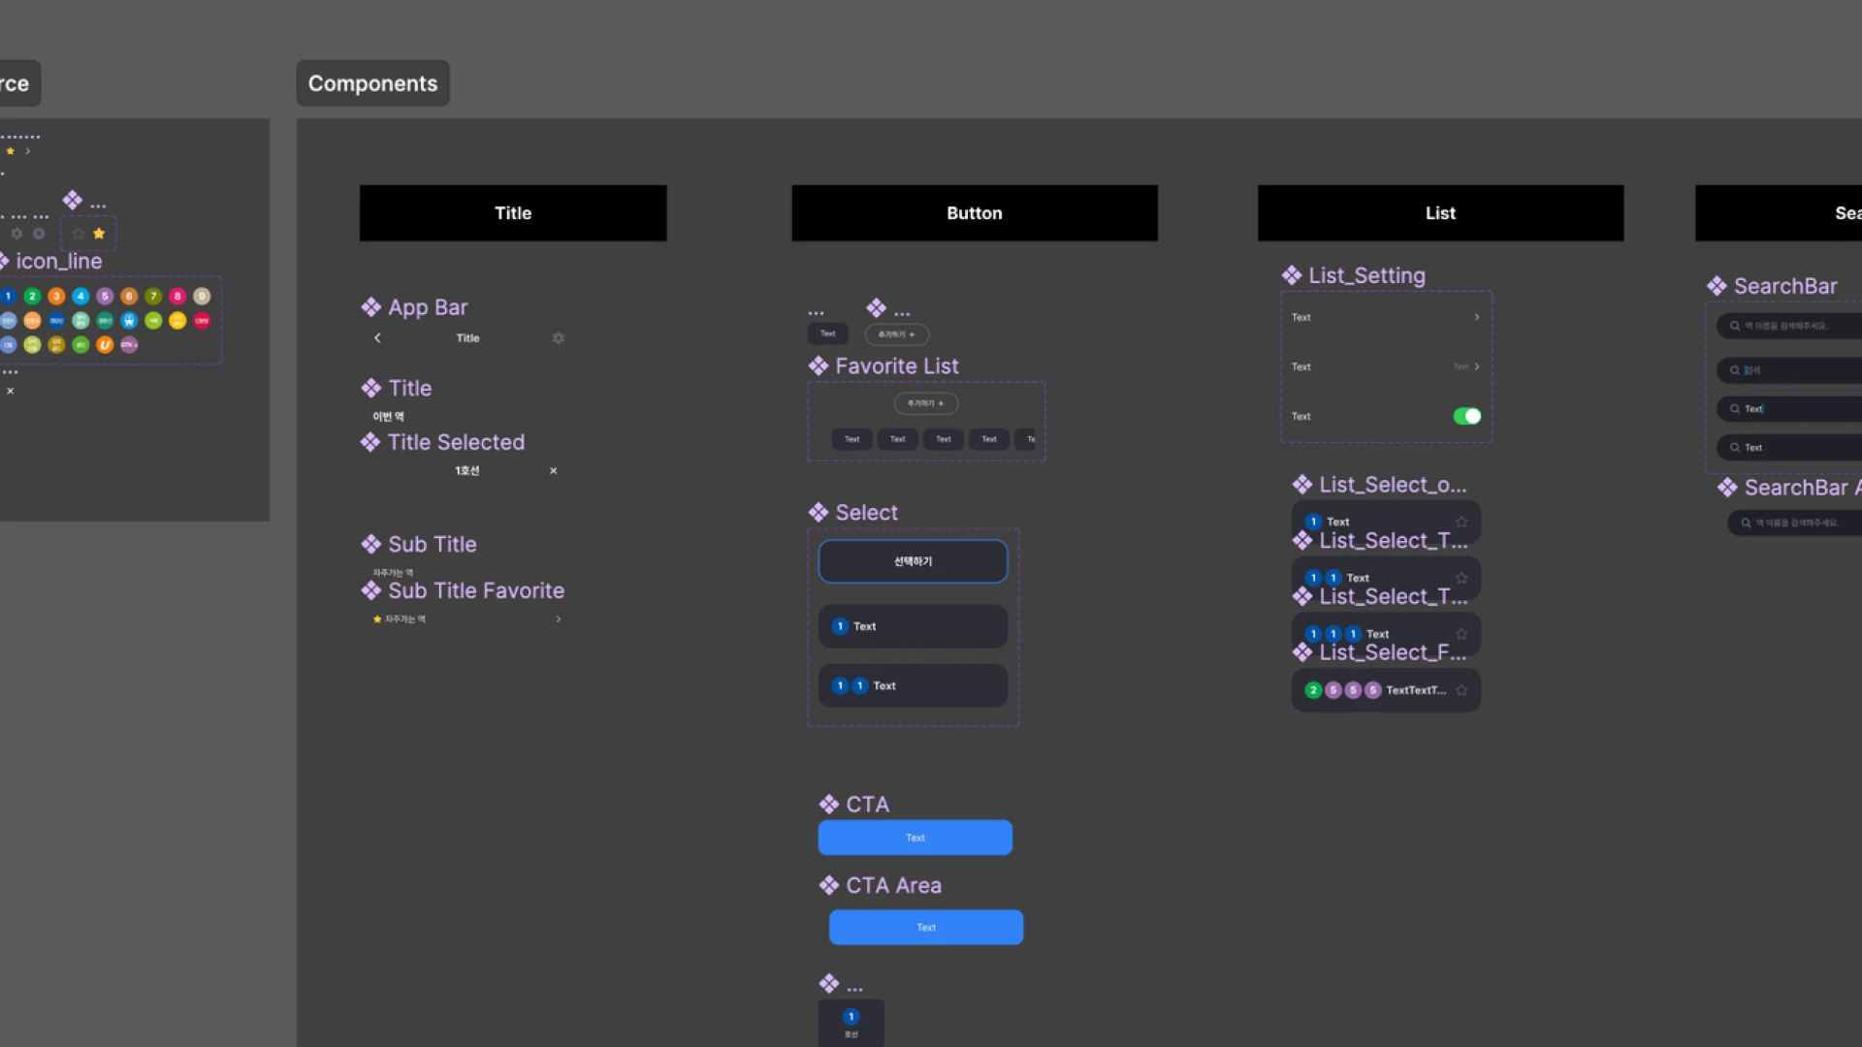This screenshot has height=1047, width=1862.
Task: Expand Sub Title Favorite row chevron
Action: (x=559, y=619)
